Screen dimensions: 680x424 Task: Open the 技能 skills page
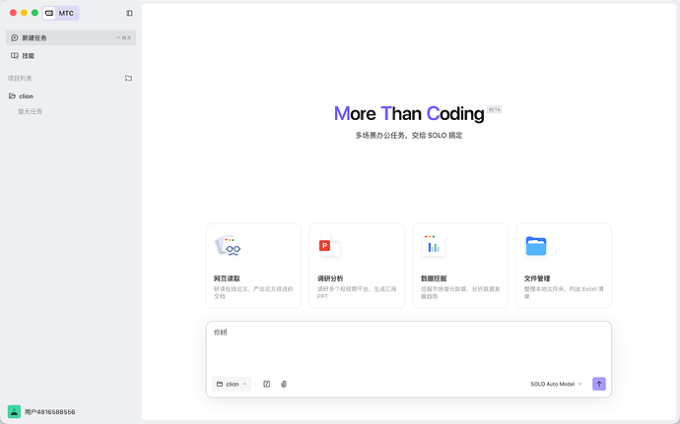[28, 56]
